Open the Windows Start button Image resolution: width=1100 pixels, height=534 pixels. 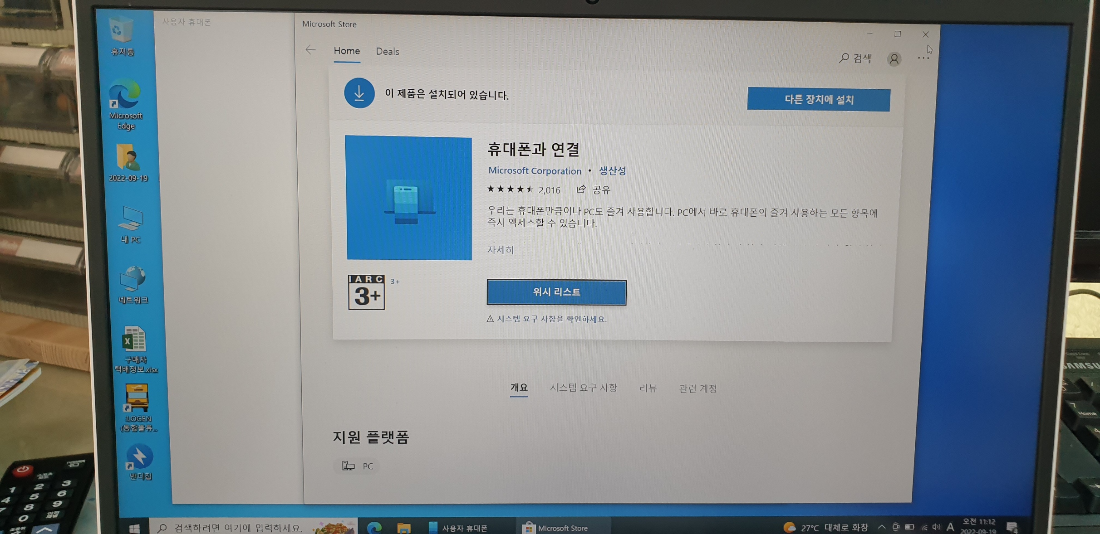coord(134,528)
